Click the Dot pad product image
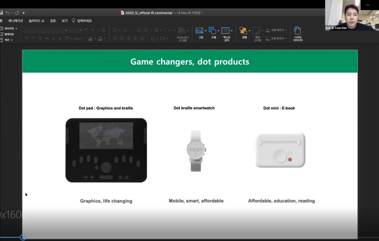 click(106, 150)
